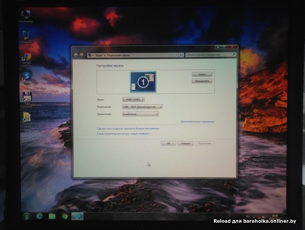Screen dimensions: 305x230
Task: Expand address bar history dropdown arrow
Action: 177,55
